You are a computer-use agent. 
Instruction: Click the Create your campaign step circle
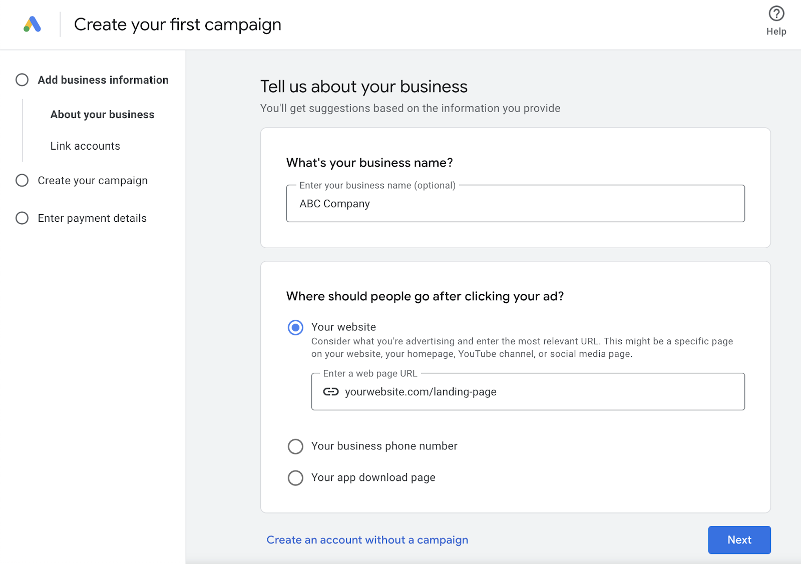22,180
